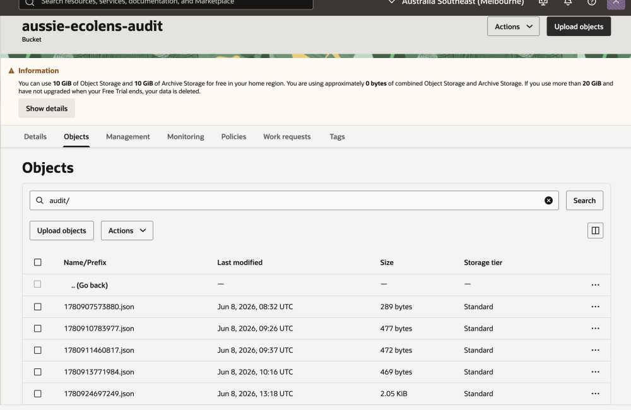
Task: Open the manage columns icon button
Action: point(595,231)
